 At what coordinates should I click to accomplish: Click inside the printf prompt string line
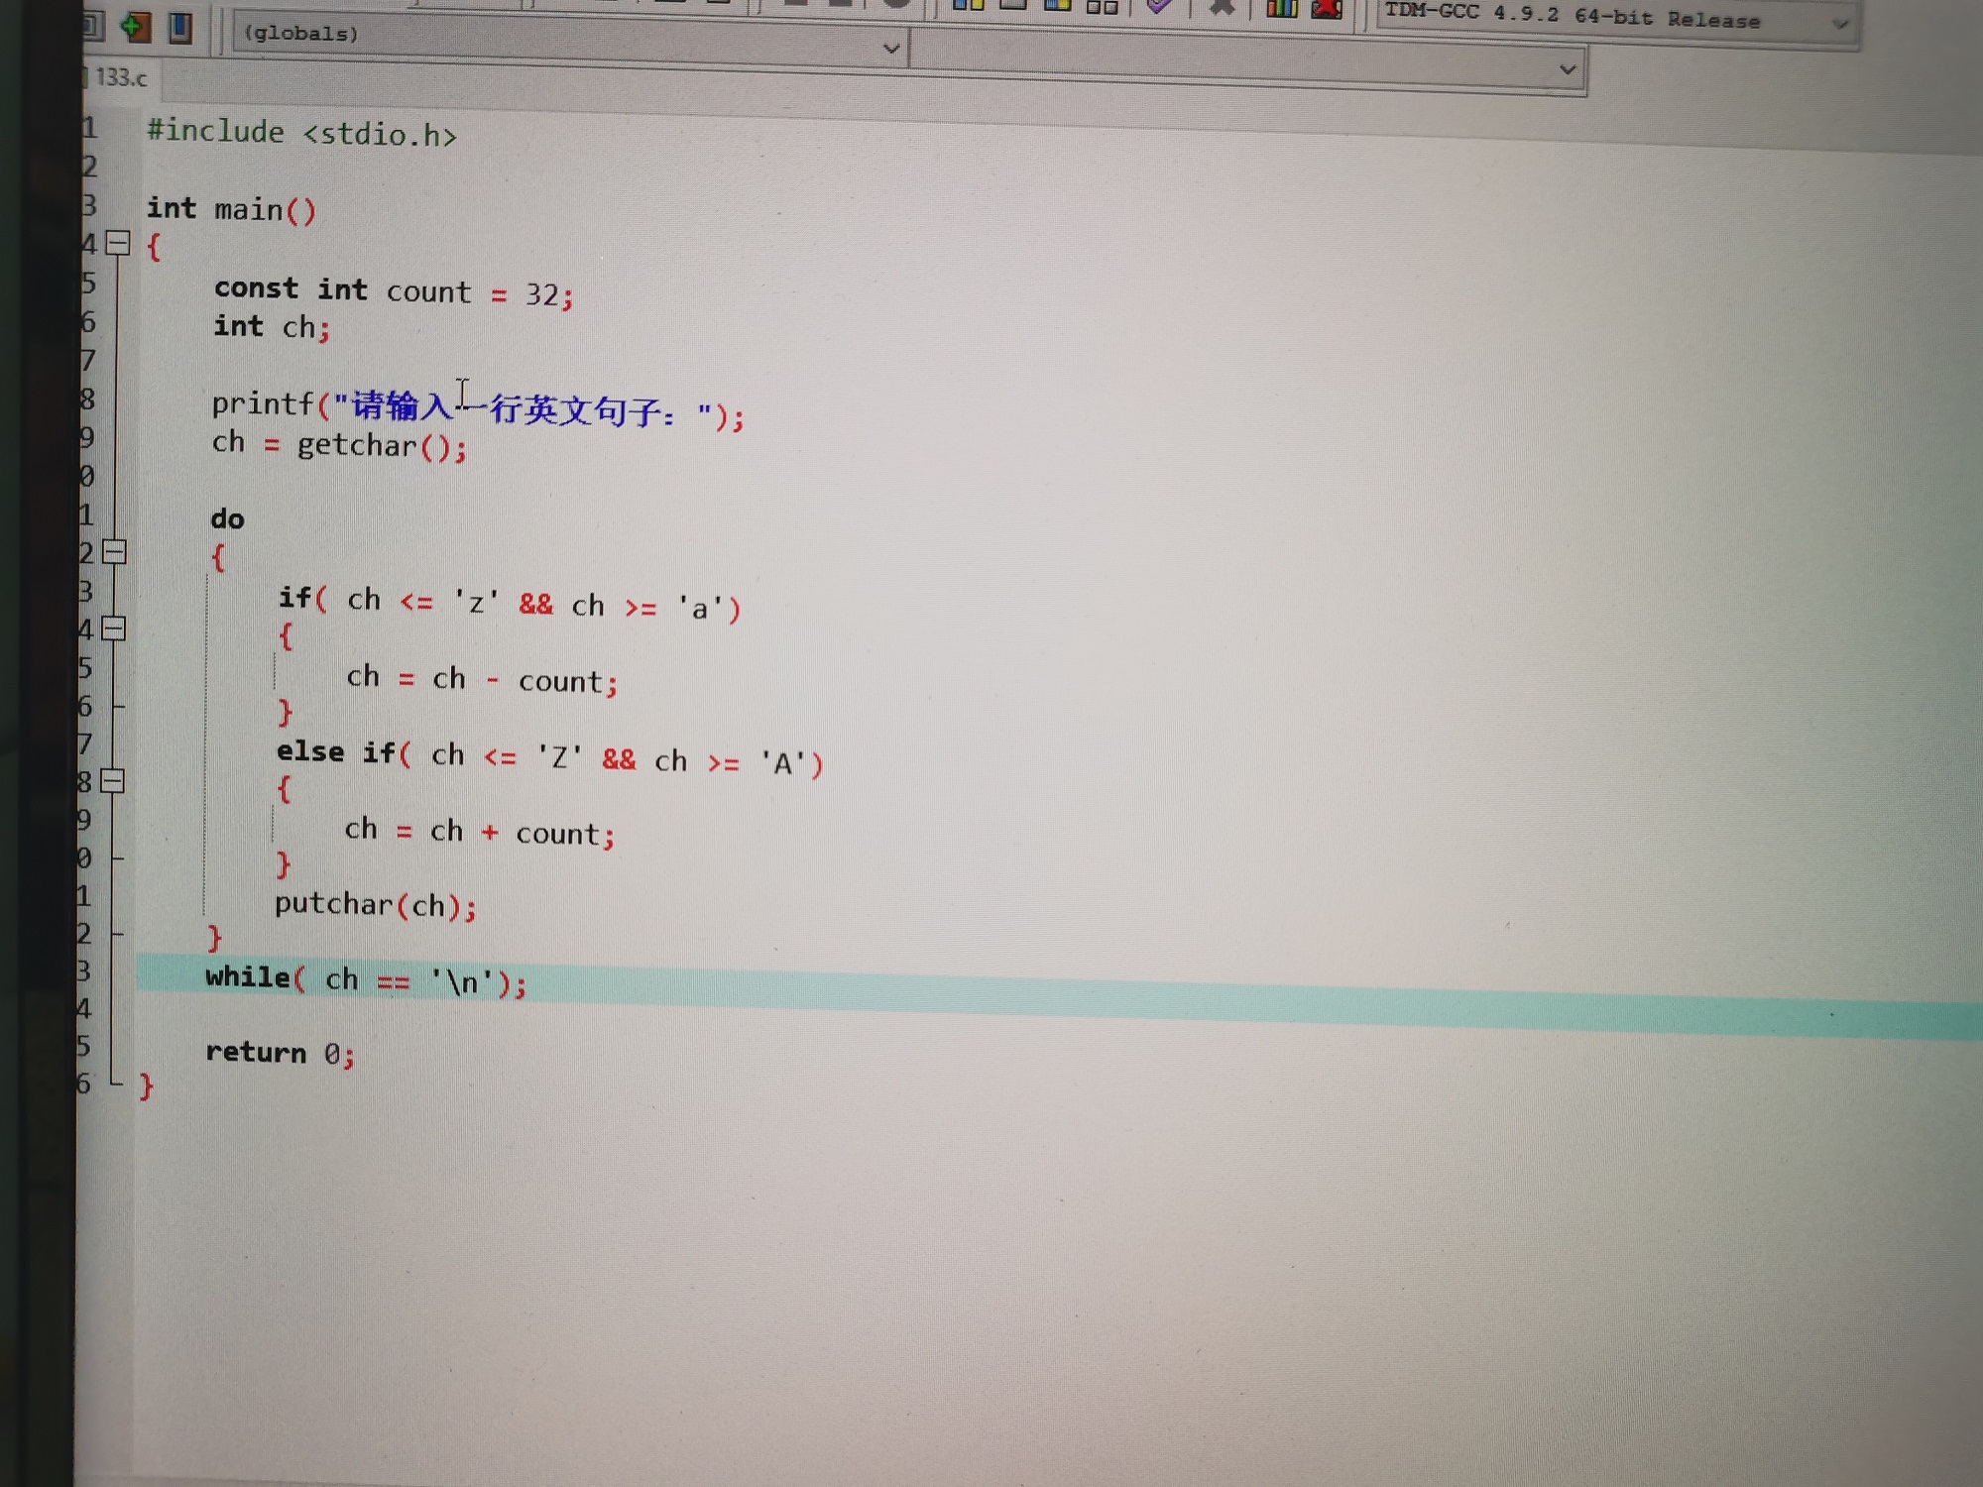[x=477, y=407]
